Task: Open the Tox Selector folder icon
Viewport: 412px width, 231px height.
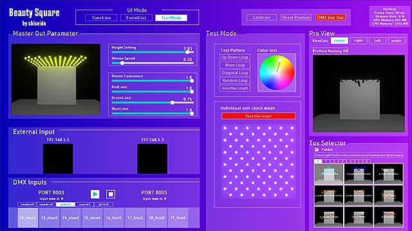Action: click(x=317, y=150)
